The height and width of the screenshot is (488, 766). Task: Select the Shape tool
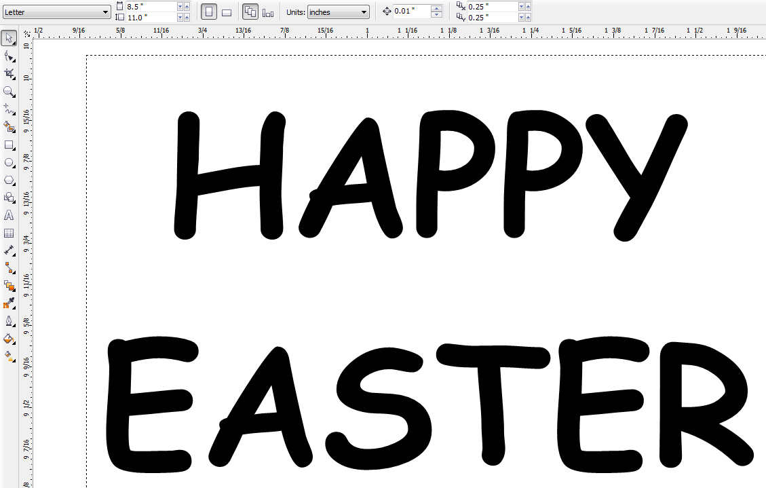point(9,56)
